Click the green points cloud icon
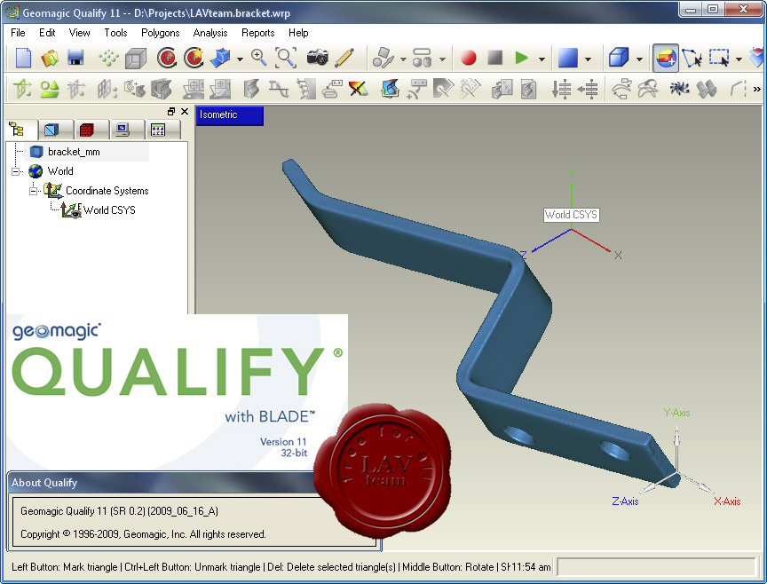The image size is (767, 584). [108, 58]
